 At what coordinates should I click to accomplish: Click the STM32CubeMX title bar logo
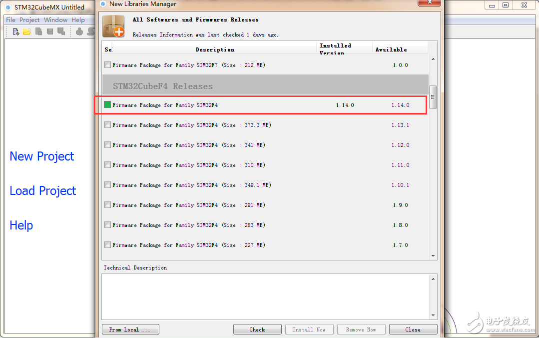point(8,7)
